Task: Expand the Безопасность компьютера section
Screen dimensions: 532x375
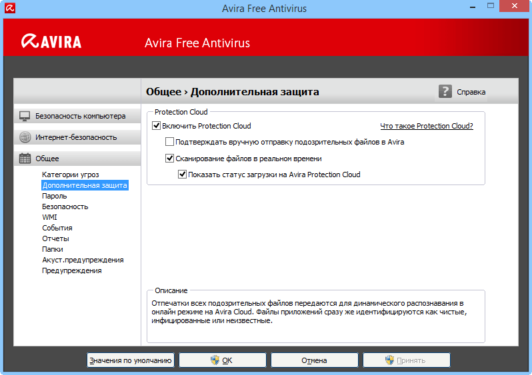Action: coord(77,116)
